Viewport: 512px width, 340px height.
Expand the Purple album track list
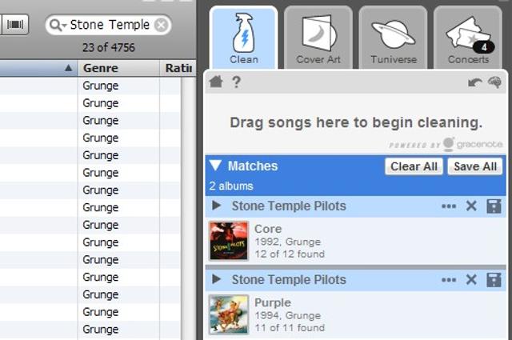pos(216,279)
